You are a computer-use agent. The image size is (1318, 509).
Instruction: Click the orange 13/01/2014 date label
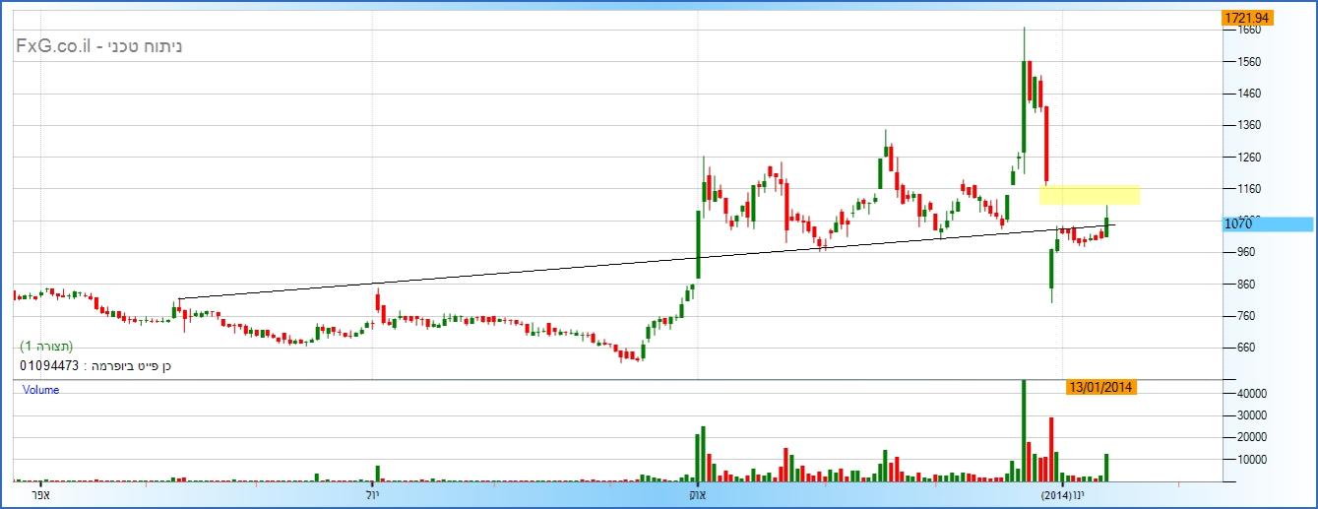click(x=1101, y=388)
